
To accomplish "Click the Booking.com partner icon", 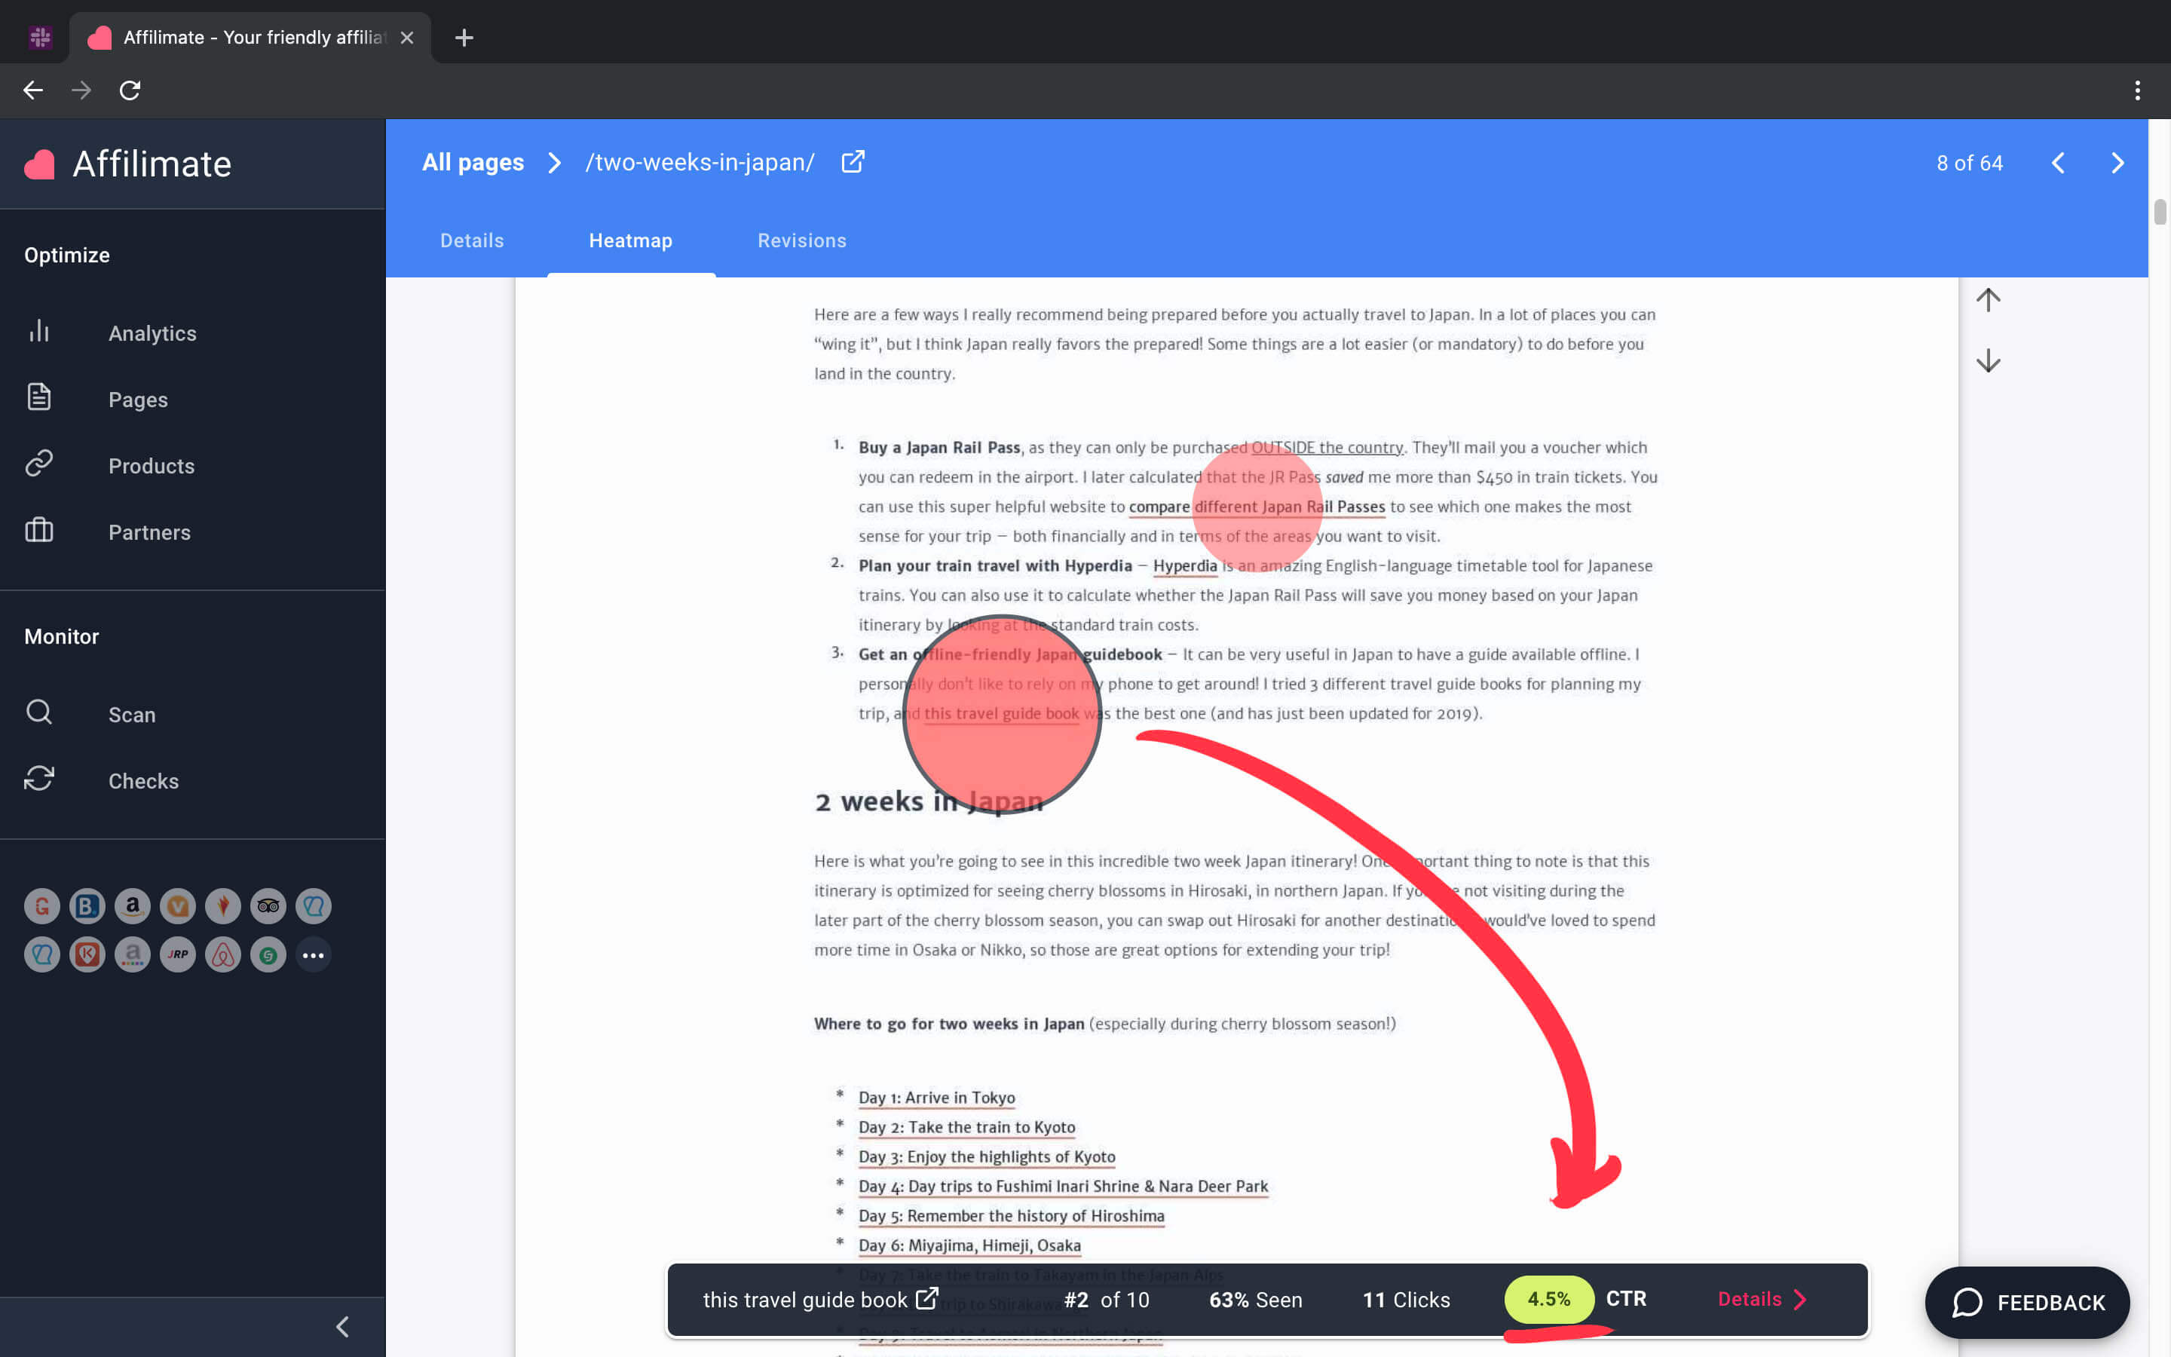I will pos(87,906).
